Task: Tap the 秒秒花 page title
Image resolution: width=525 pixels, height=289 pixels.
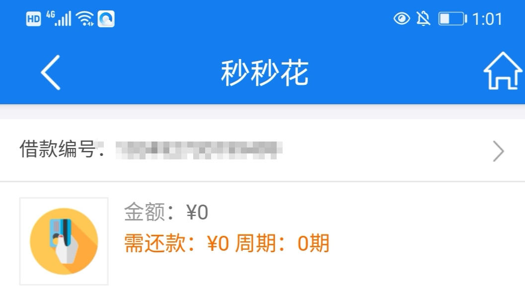Action: point(265,72)
